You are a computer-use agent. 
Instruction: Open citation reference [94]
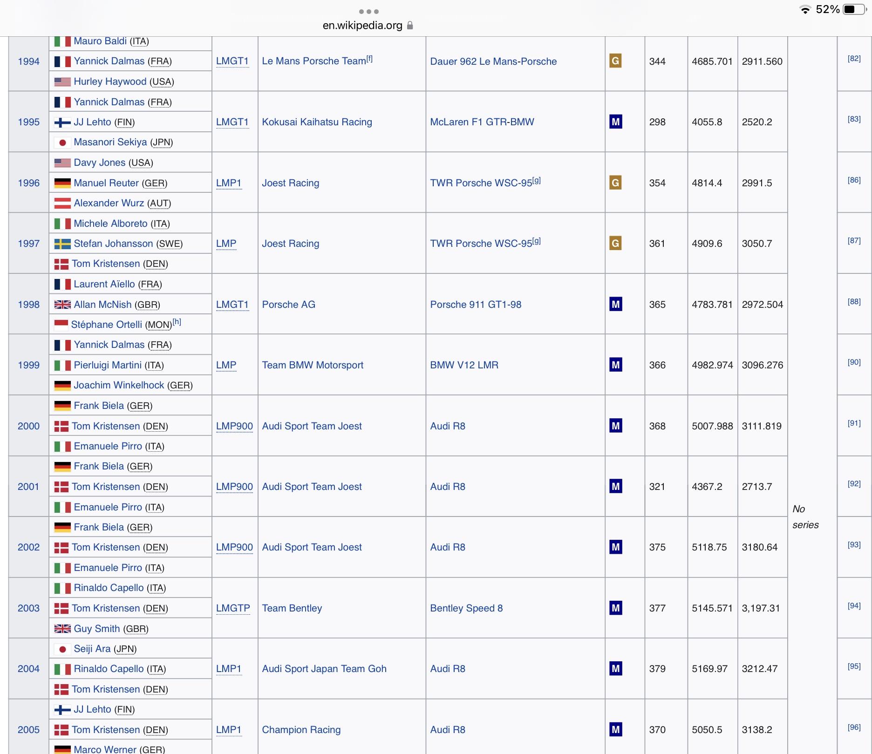tap(854, 605)
